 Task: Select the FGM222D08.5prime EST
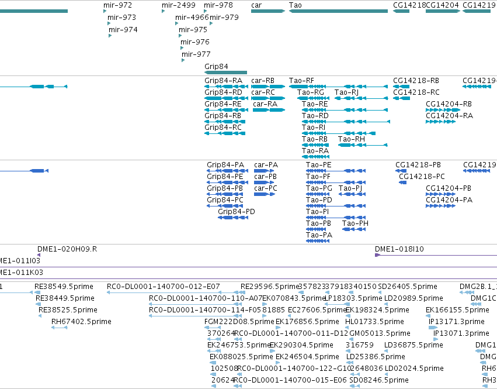tap(213, 328)
